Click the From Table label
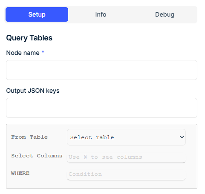This screenshot has width=205, height=194. point(29,137)
